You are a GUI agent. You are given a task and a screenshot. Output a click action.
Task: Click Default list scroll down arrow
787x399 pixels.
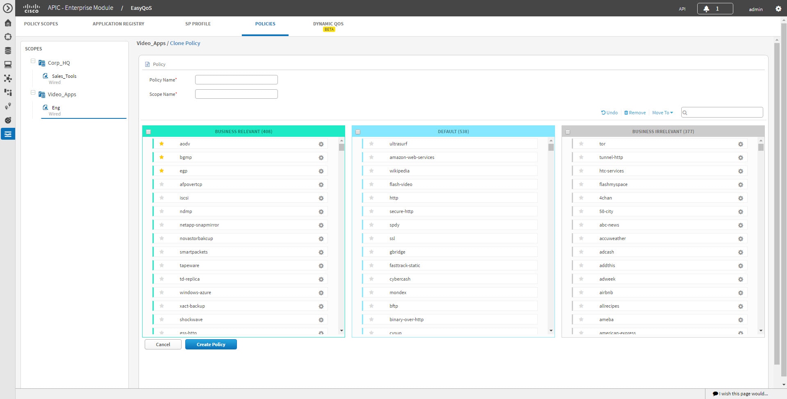(x=551, y=331)
